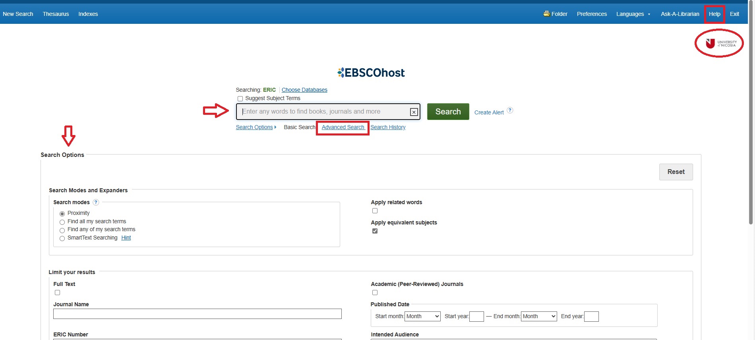Open the Choose Databases link
The image size is (755, 340).
coord(304,90)
